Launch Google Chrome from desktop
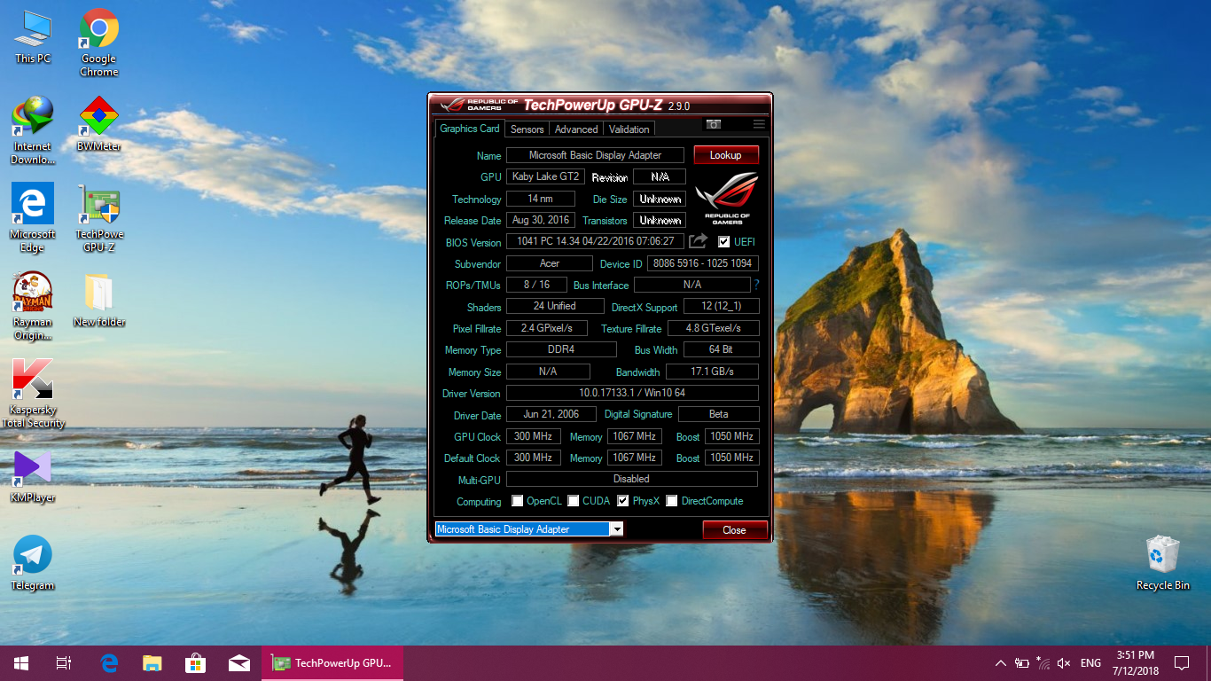The width and height of the screenshot is (1211, 681). tap(99, 43)
